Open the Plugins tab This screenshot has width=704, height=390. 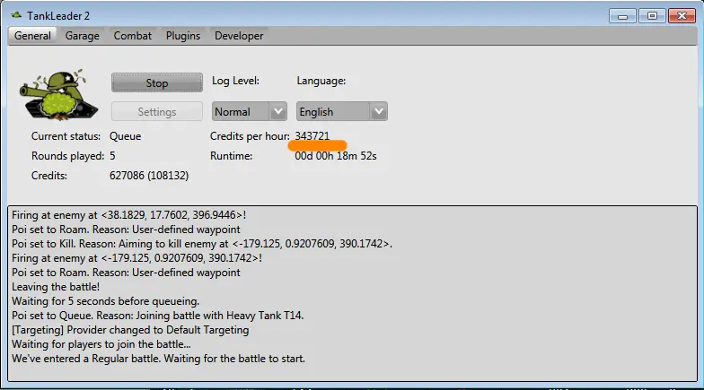point(183,36)
